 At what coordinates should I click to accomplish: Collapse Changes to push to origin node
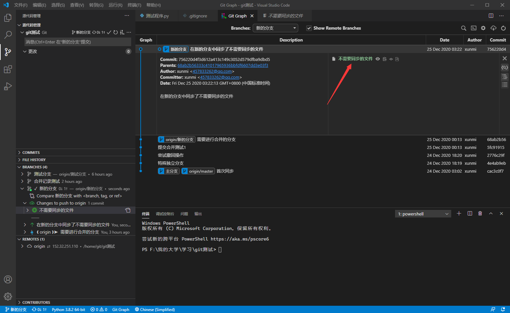coord(25,203)
